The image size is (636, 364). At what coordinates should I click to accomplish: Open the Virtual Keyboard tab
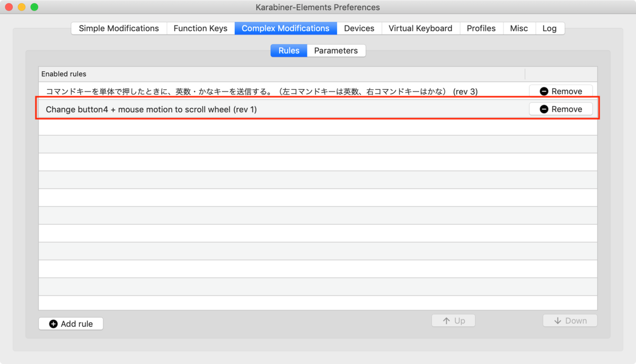pyautogui.click(x=420, y=28)
